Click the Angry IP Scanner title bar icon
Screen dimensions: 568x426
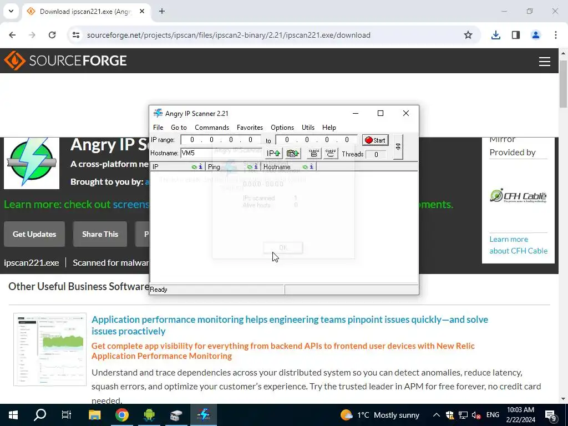(x=158, y=113)
